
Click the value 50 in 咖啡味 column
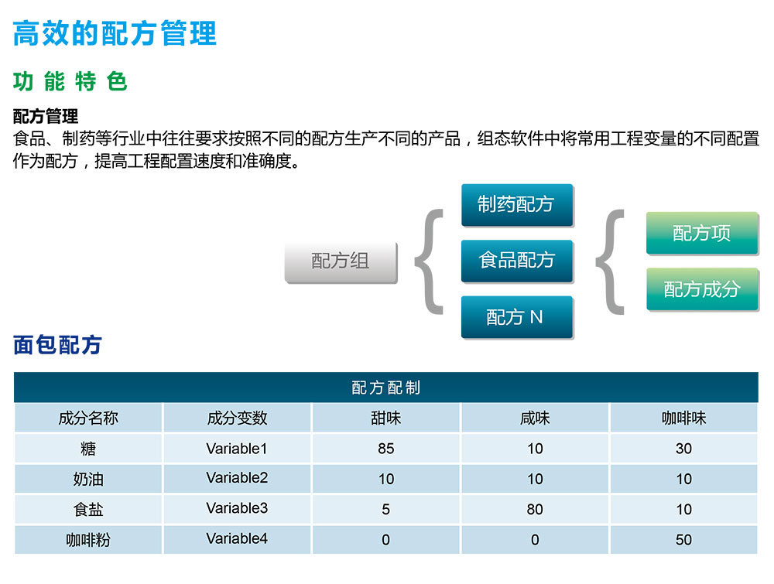coord(683,540)
